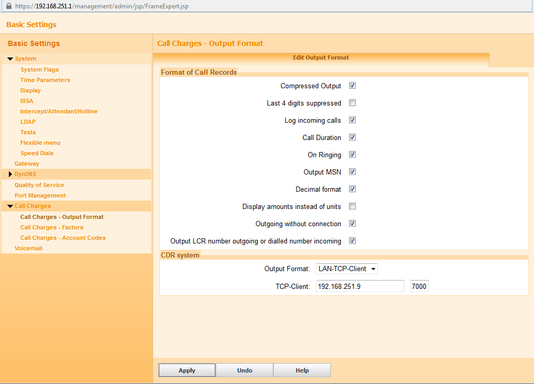This screenshot has width=534, height=384.
Task: Expand the DynDNS tree node arrow
Action: 10,174
